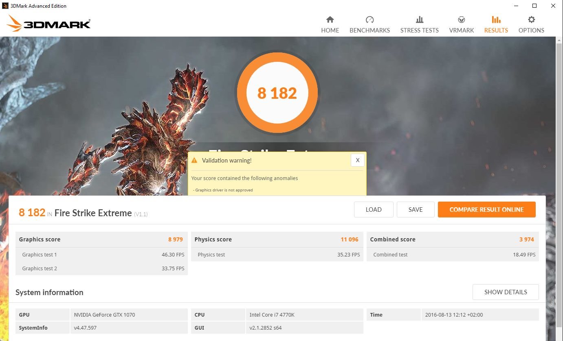Open the Options gear icon
This screenshot has width=563, height=341.
[531, 20]
